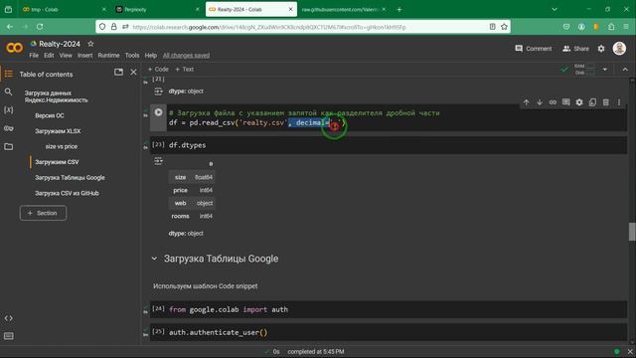The width and height of the screenshot is (636, 358).
Task: Open the Help menu
Action: tap(150, 56)
